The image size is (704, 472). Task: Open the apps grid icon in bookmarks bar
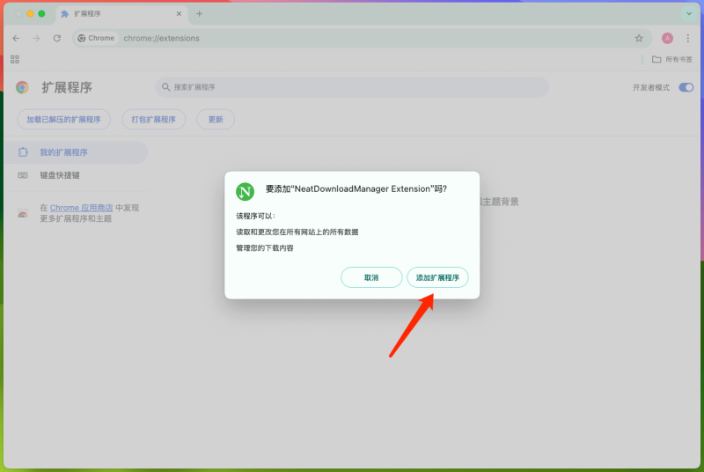tap(15, 59)
